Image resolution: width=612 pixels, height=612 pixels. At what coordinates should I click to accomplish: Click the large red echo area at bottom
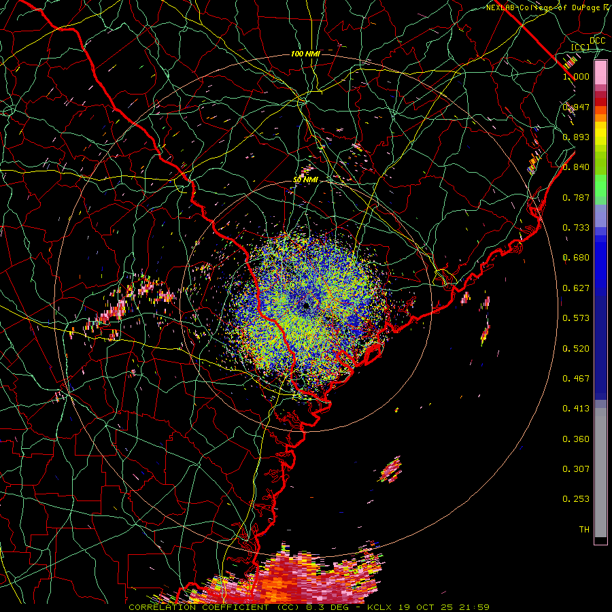pyautogui.click(x=289, y=577)
